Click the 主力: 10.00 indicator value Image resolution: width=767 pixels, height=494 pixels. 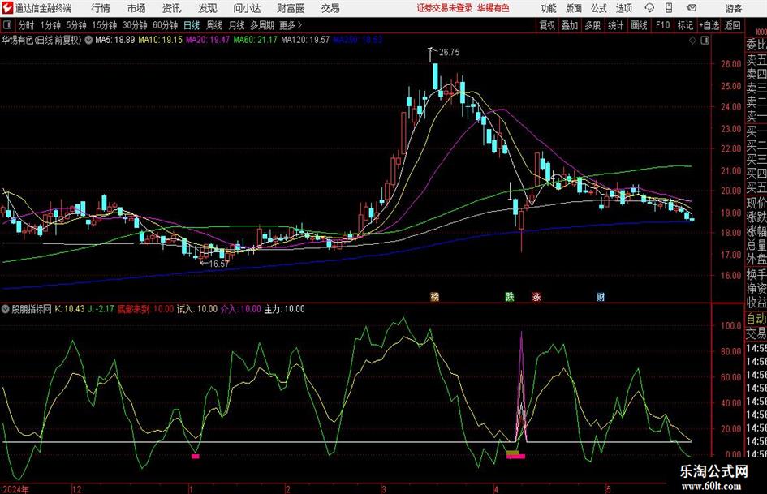click(x=285, y=309)
